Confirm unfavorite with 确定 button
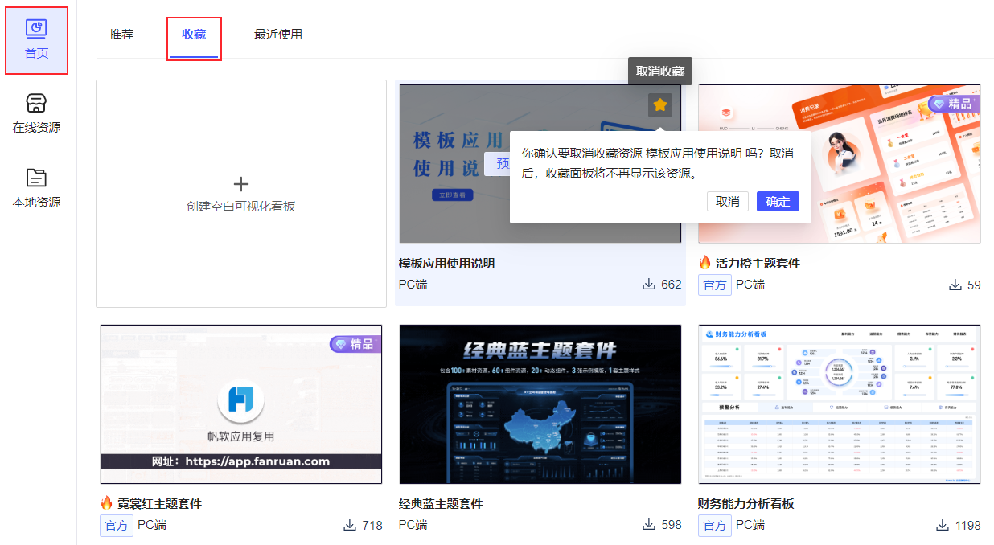The width and height of the screenshot is (994, 545). point(778,201)
